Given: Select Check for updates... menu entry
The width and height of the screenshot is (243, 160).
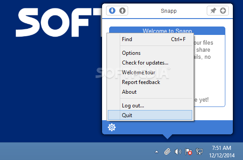Looking at the screenshot, I should pos(150,63).
